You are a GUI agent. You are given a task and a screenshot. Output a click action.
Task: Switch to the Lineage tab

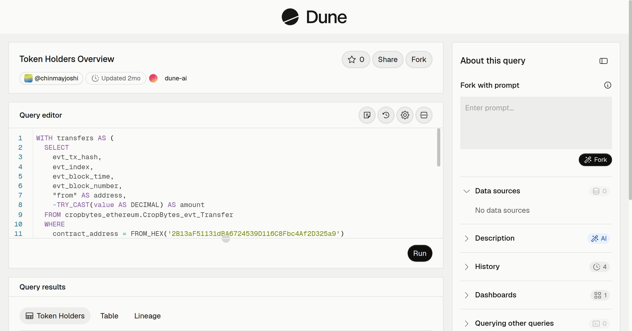(147, 316)
